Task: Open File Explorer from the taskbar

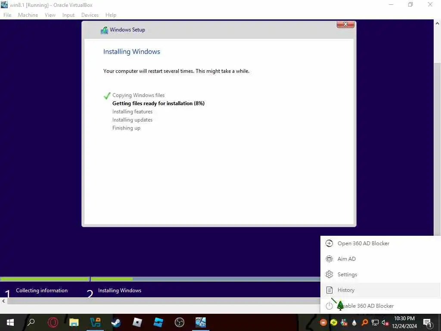Action: tap(74, 322)
